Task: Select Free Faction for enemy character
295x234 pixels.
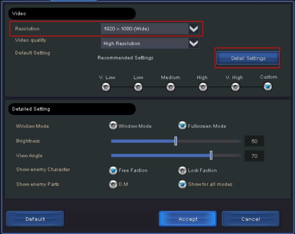Action: coord(113,170)
